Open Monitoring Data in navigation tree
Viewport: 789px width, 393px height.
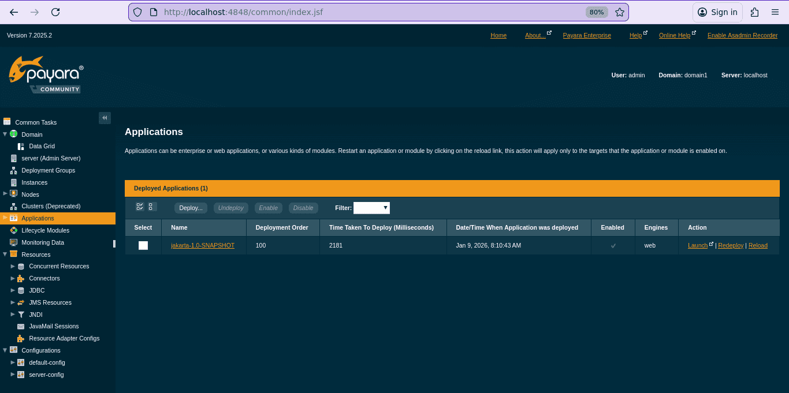(42, 242)
